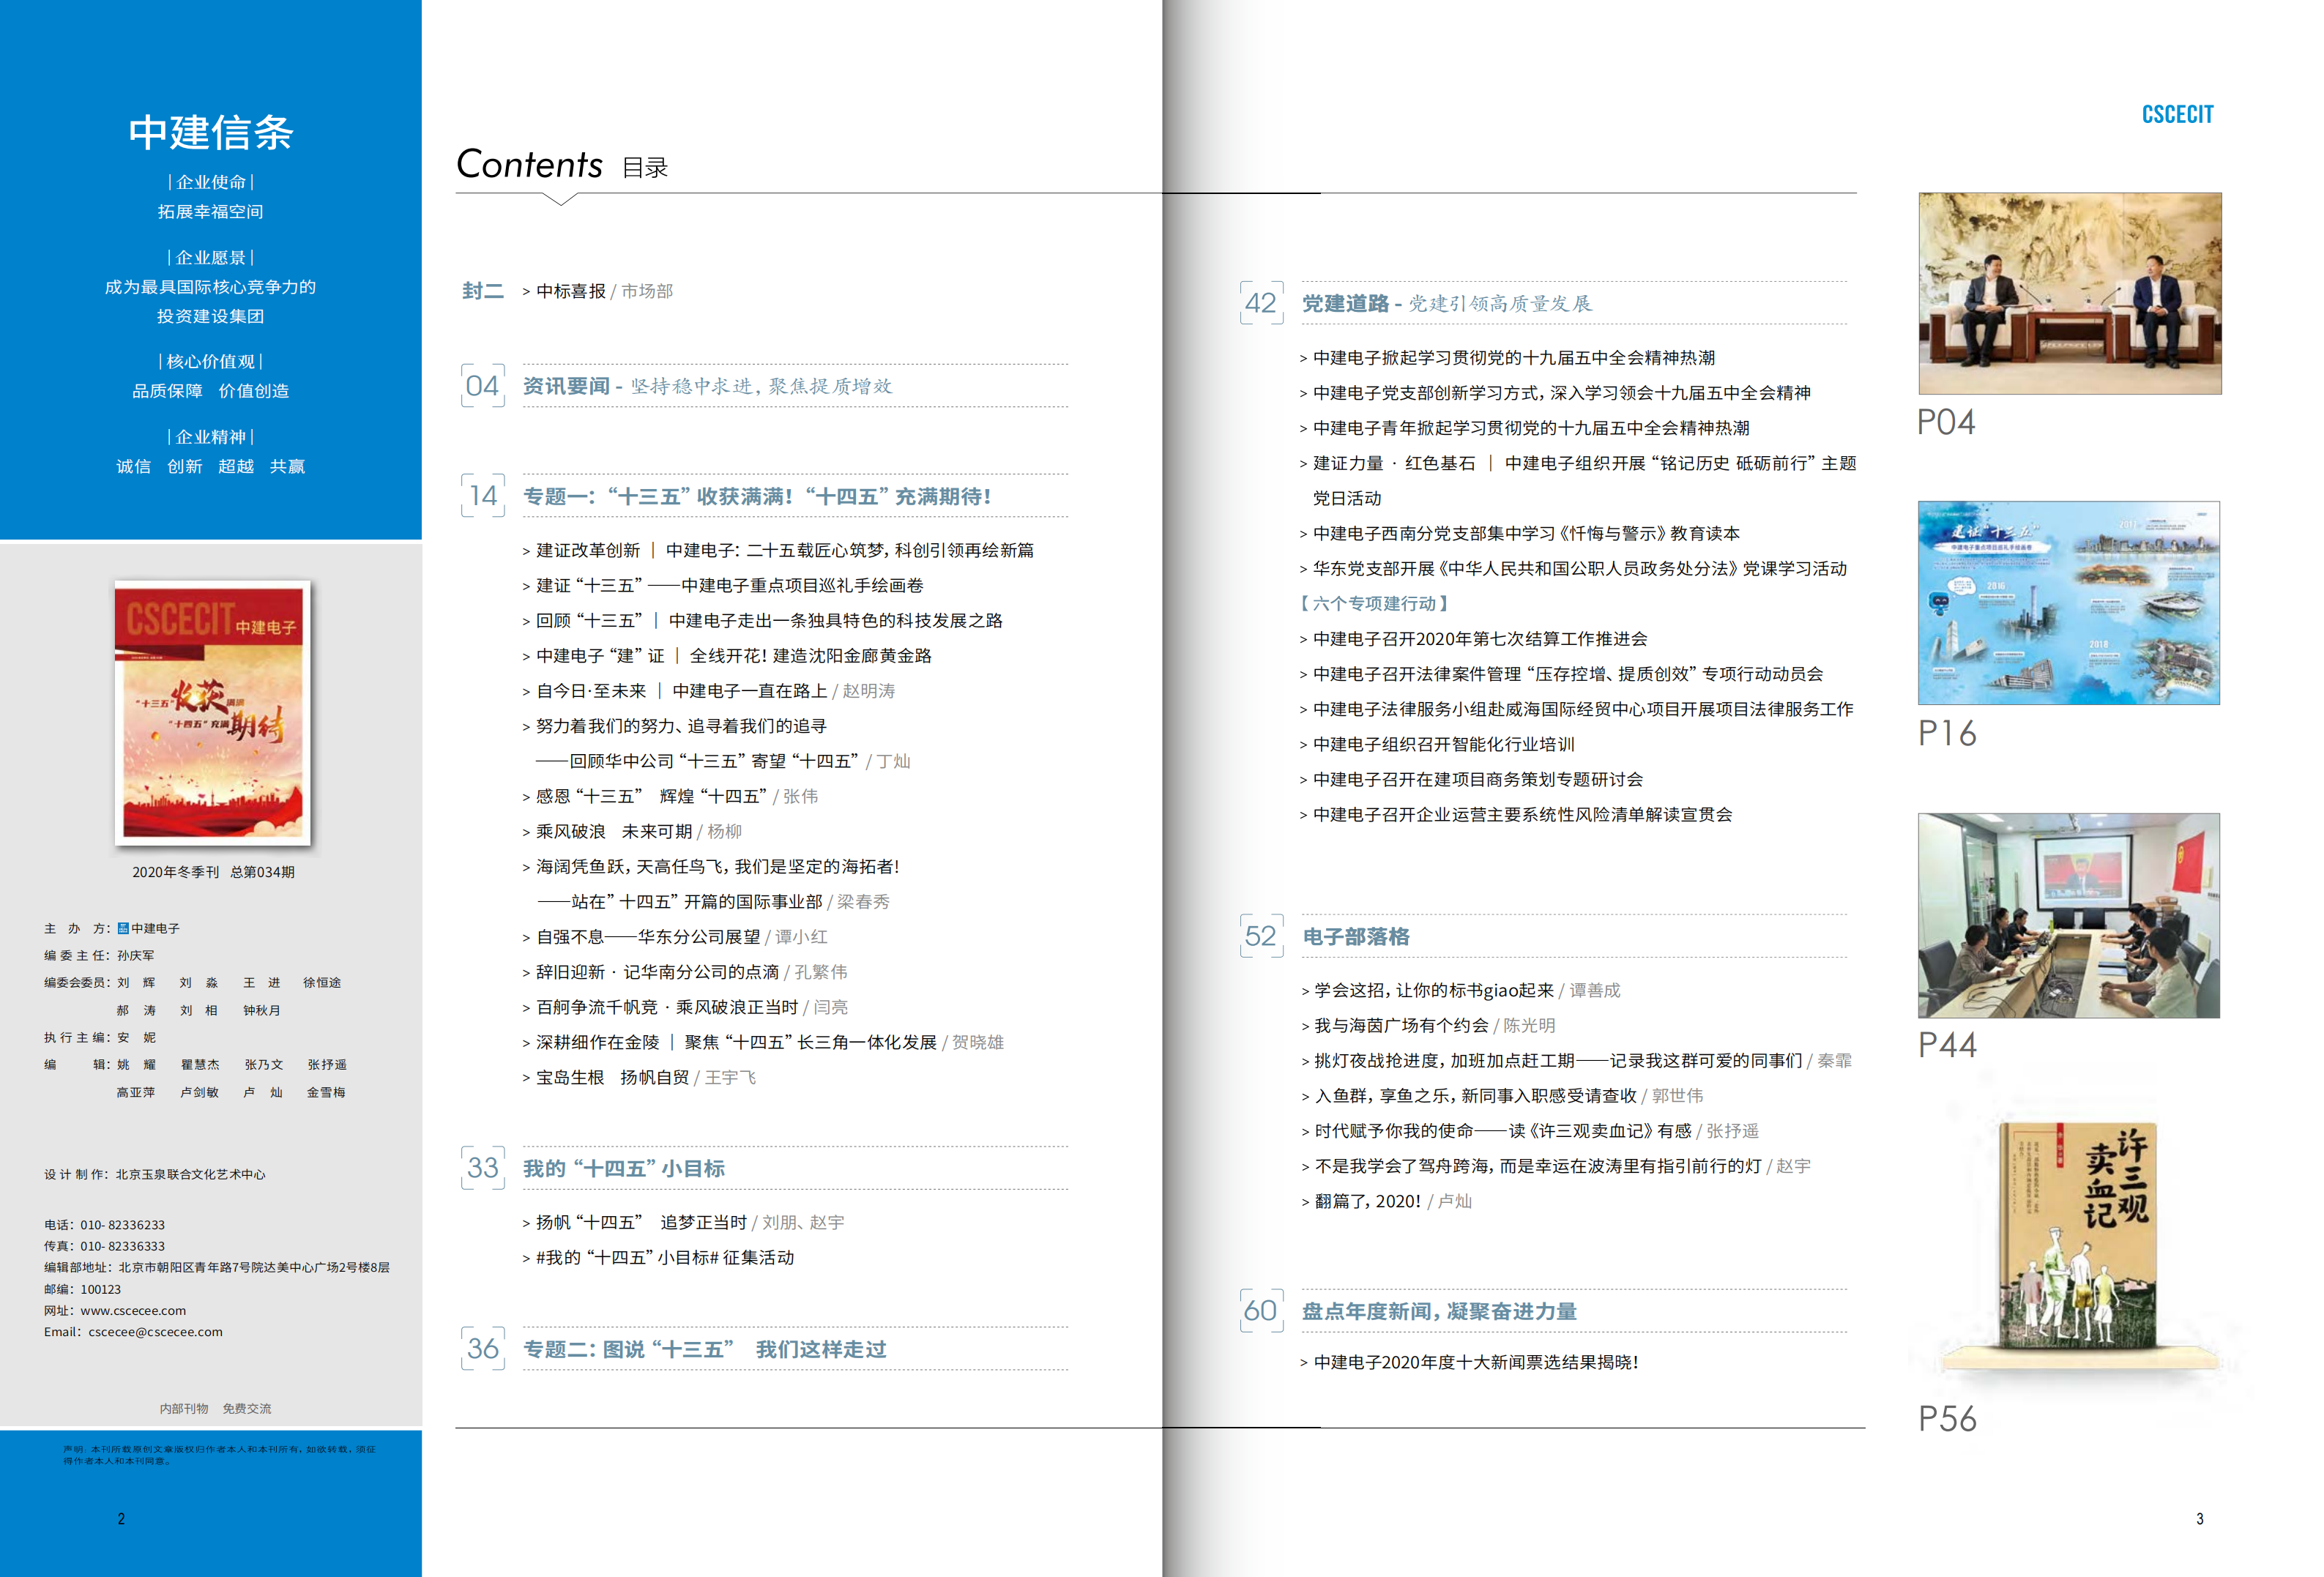This screenshot has height=1577, width=2324.
Task: Click page number box 42
Action: click(1261, 303)
